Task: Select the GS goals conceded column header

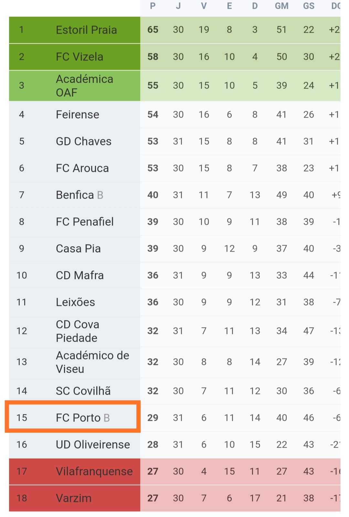Action: pos(309,6)
